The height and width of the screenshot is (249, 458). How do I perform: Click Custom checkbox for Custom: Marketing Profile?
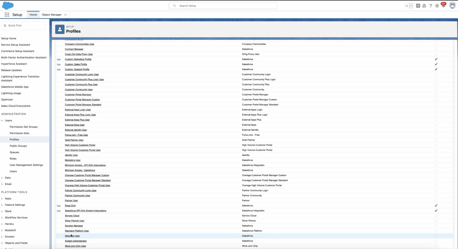coord(436,59)
